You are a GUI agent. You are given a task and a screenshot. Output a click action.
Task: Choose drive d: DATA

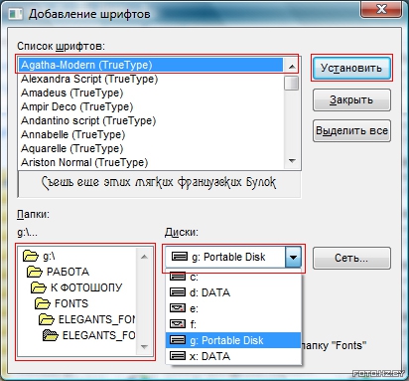[x=233, y=292]
